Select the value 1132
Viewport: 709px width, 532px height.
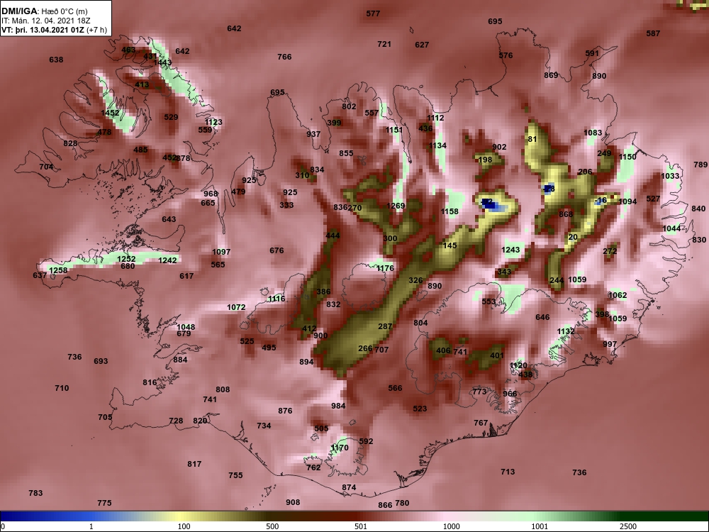pos(566,331)
